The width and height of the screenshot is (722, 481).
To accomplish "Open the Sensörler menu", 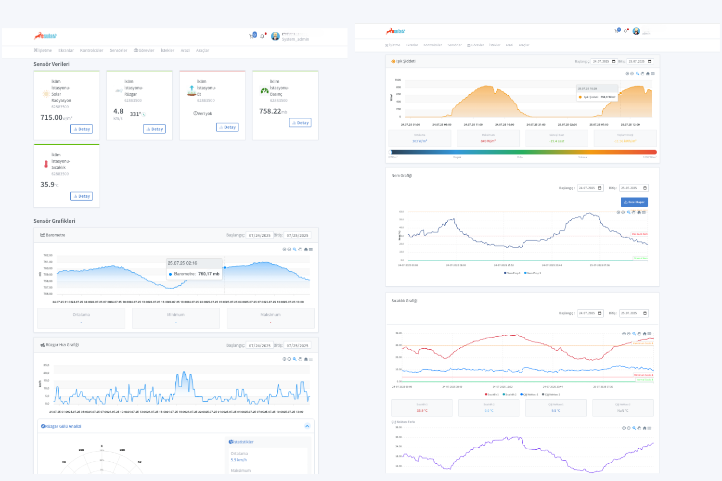I will pyautogui.click(x=118, y=50).
